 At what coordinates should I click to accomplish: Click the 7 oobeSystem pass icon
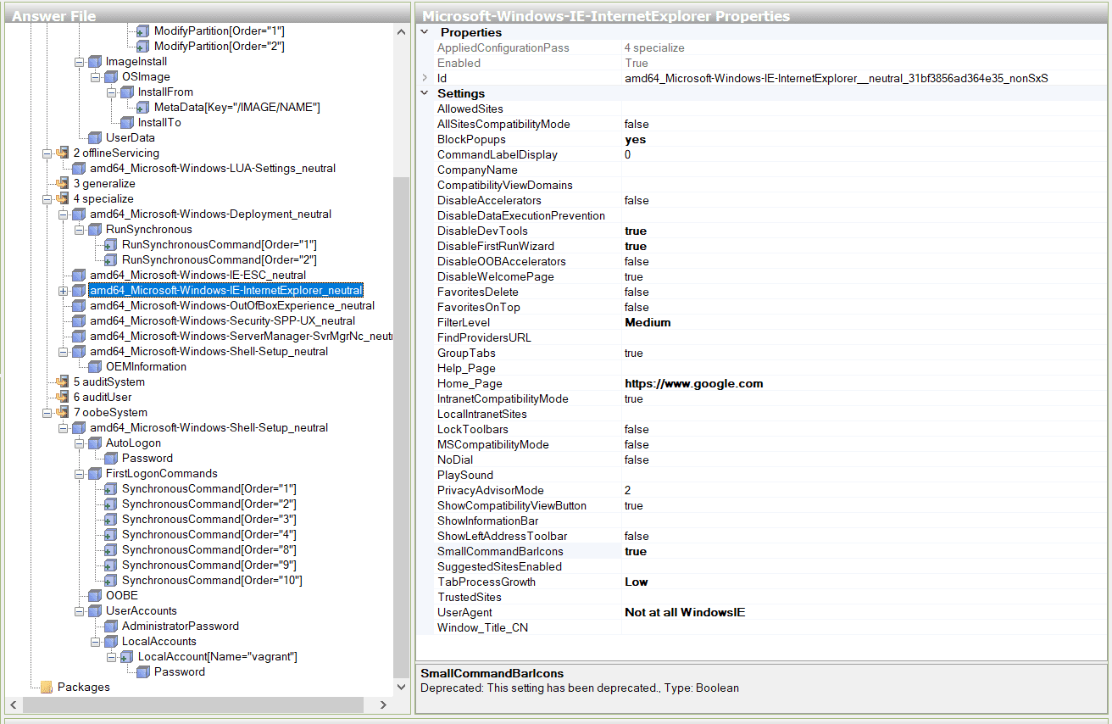point(63,412)
